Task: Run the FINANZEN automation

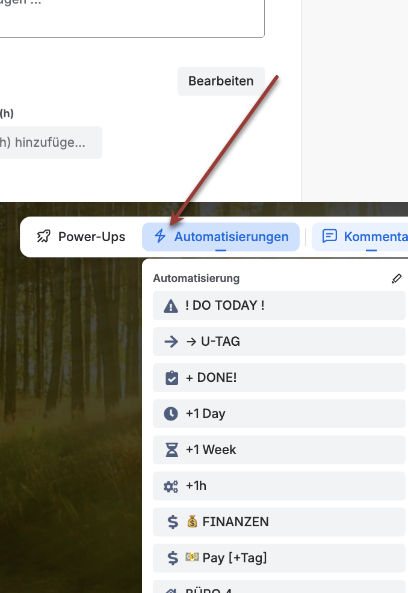Action: [279, 522]
